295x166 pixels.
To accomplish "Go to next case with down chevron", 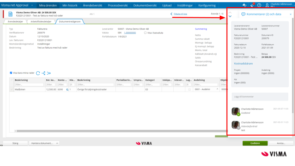I will click(230, 16).
